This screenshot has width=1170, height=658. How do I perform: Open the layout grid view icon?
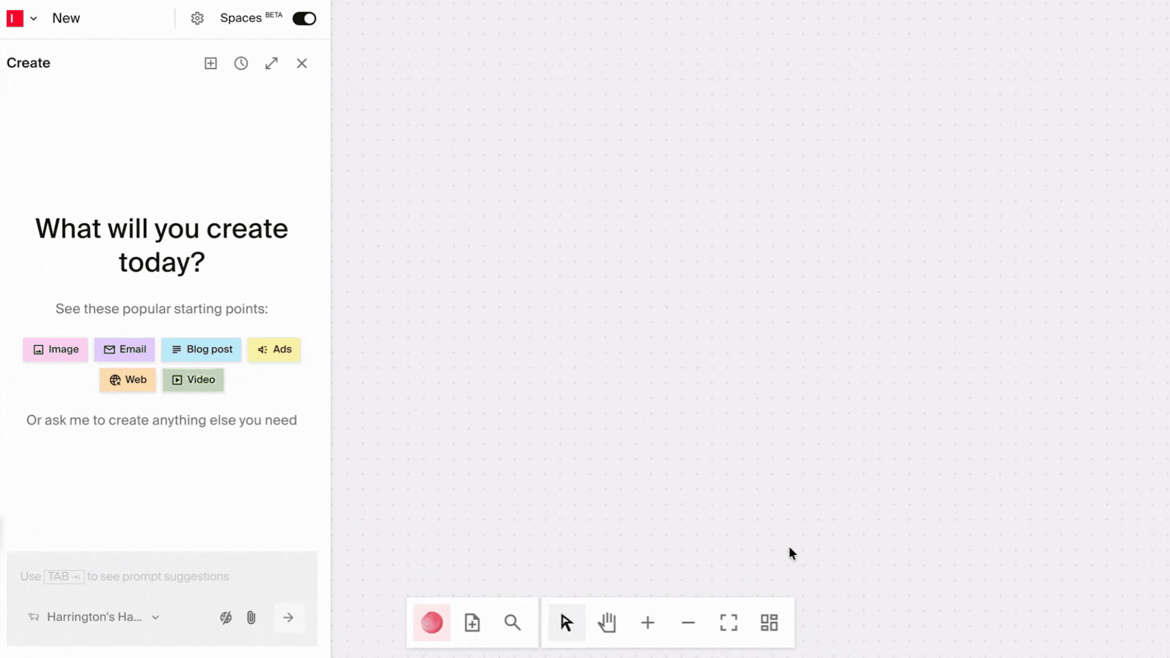(769, 623)
